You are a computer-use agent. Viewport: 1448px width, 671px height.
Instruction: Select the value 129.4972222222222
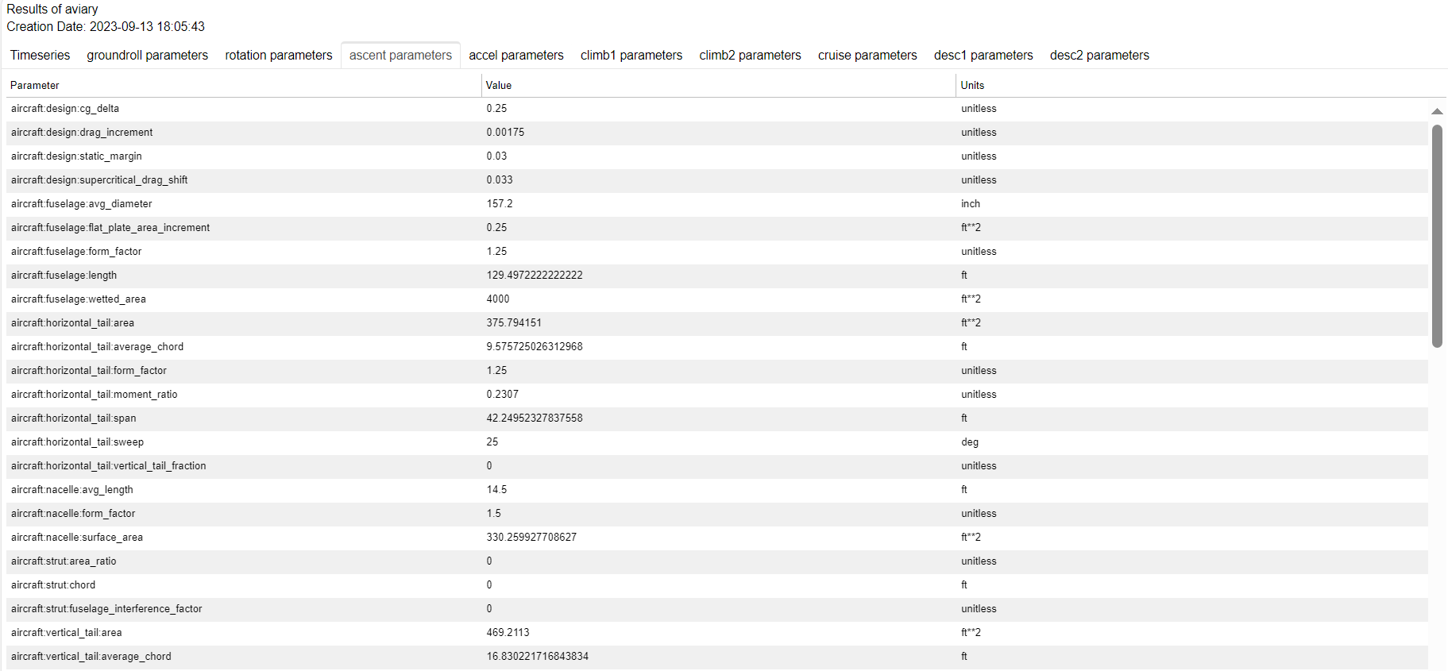535,276
